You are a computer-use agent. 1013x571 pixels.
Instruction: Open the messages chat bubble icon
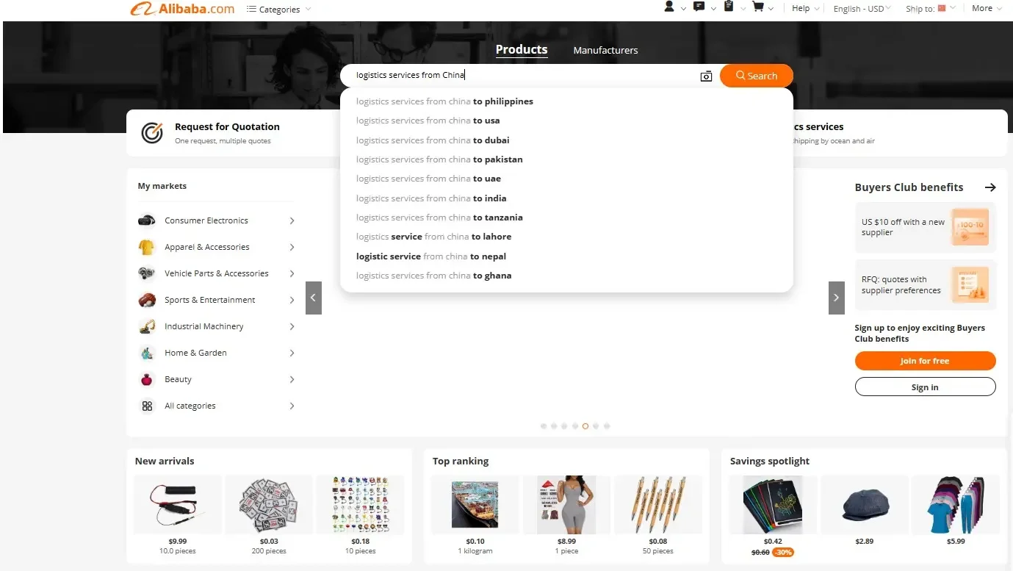coord(699,7)
